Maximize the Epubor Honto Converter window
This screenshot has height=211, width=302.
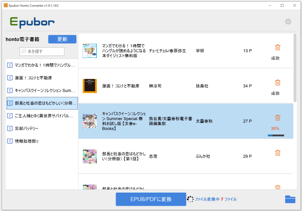282,5
